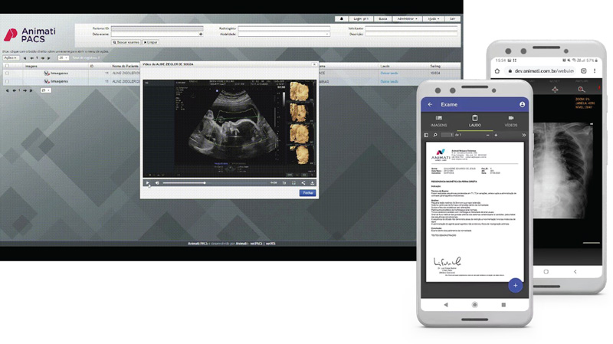The image size is (613, 344).
Task: Click the Limpar button
Action: (150, 42)
